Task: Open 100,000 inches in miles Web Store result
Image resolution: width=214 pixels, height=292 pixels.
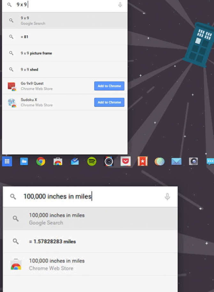Action: [90, 264]
